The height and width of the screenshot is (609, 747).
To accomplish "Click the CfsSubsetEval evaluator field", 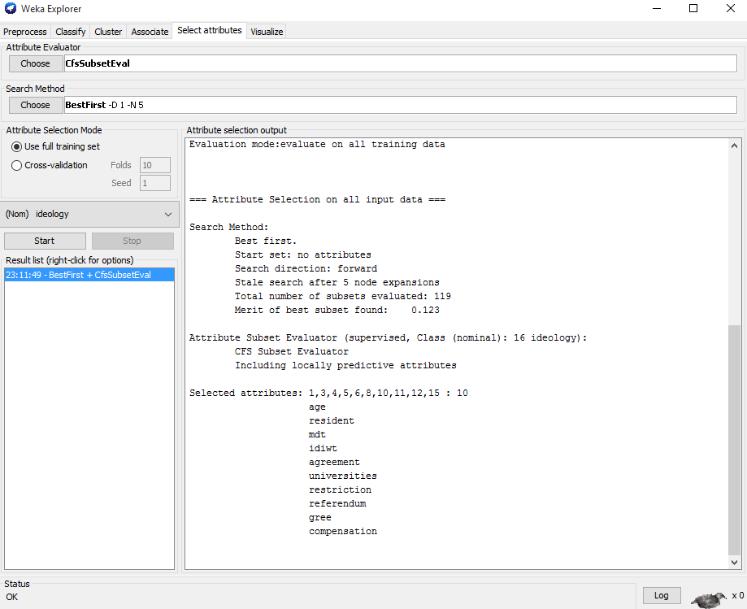I will (400, 63).
